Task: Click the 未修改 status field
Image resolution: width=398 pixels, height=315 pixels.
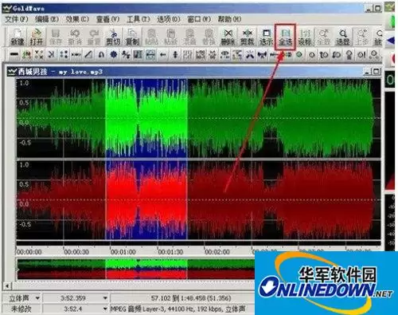Action: 21,309
